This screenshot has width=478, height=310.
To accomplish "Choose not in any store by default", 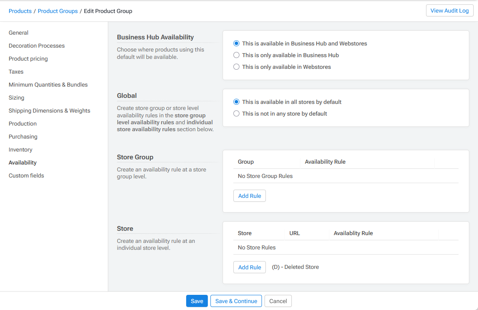I will pyautogui.click(x=236, y=113).
